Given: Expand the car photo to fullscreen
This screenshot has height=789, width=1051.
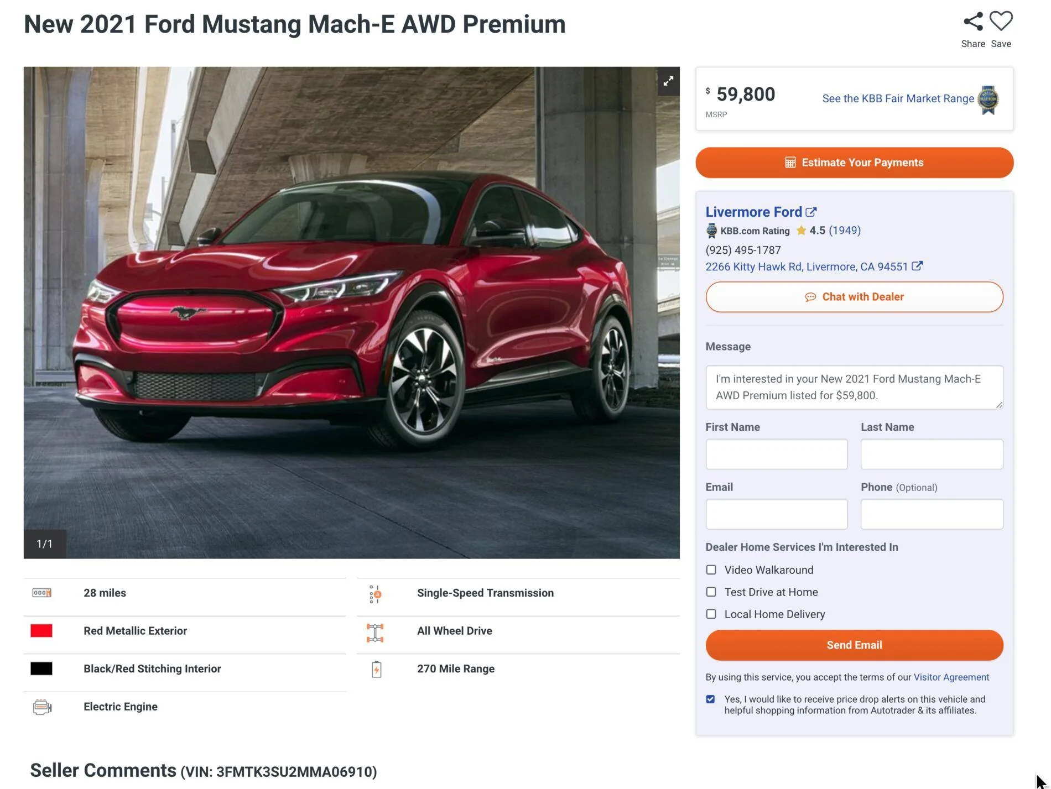Looking at the screenshot, I should pyautogui.click(x=668, y=81).
